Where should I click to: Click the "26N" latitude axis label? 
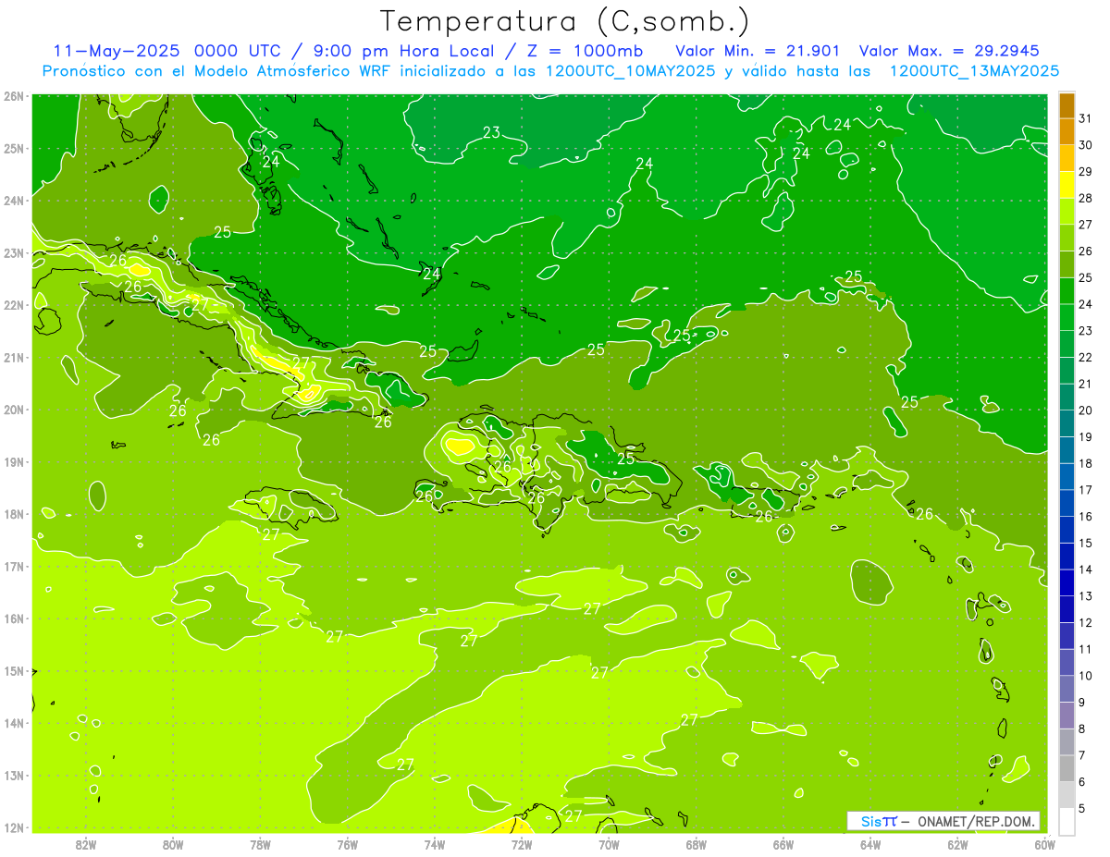pyautogui.click(x=14, y=96)
